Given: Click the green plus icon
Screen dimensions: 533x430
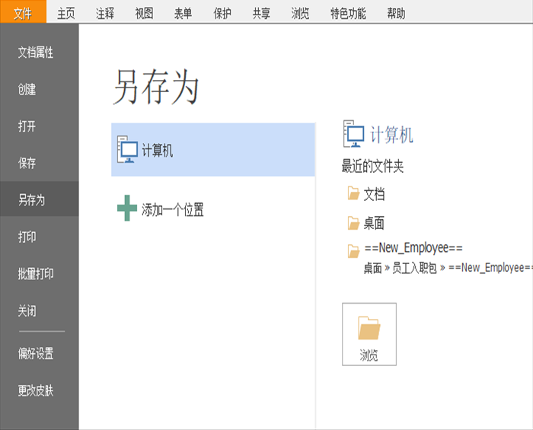Looking at the screenshot, I should [127, 208].
